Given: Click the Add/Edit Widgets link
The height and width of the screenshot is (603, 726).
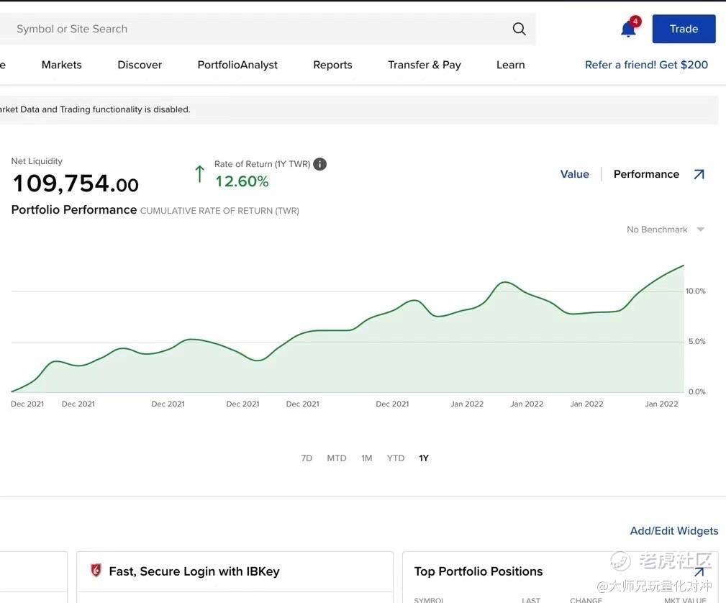Looking at the screenshot, I should point(674,531).
